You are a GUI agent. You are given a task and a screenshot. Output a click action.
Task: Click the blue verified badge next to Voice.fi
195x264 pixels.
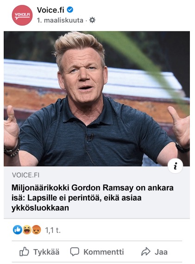70,10
